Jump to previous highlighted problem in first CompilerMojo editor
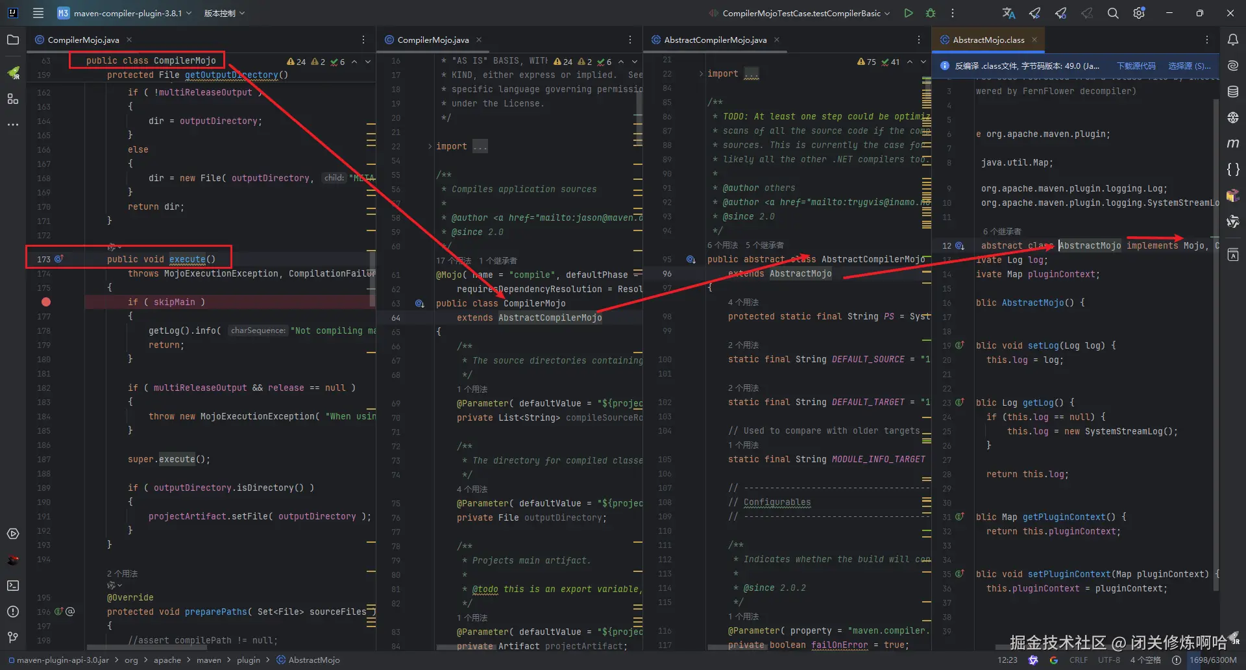The height and width of the screenshot is (670, 1246). click(354, 62)
